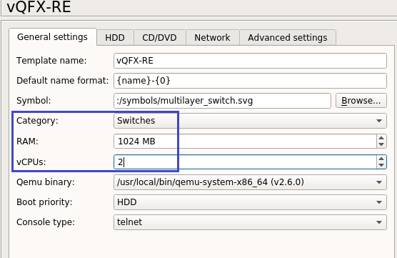Increase vCPUs with the up arrow
This screenshot has height=258, width=397.
[x=381, y=159]
